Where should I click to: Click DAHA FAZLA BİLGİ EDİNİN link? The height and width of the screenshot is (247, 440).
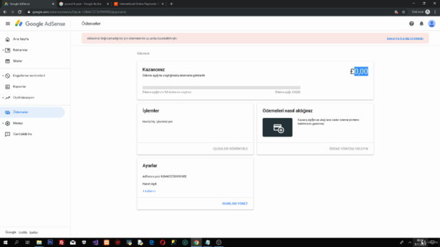[x=405, y=38]
